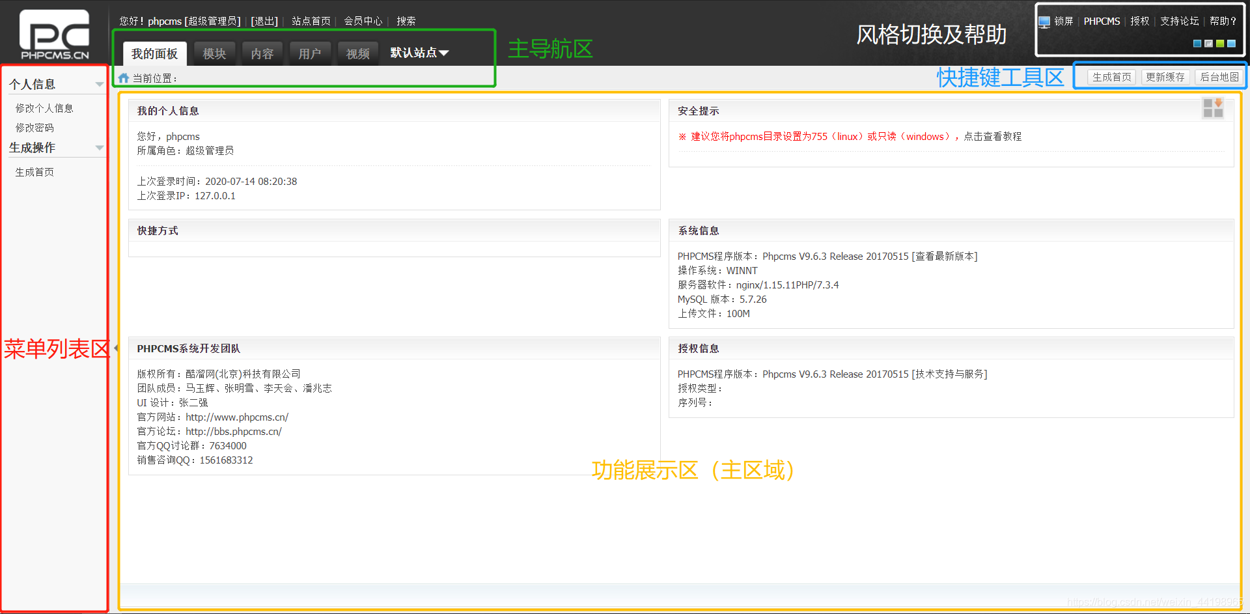
Task: Click the monitor icon next to 锁屏
Action: coord(1045,20)
